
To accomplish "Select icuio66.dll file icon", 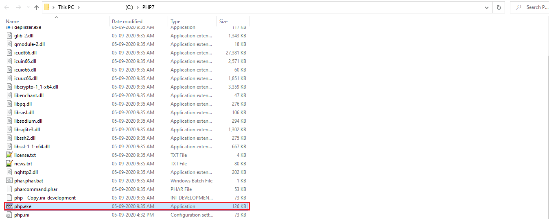I will (9, 70).
